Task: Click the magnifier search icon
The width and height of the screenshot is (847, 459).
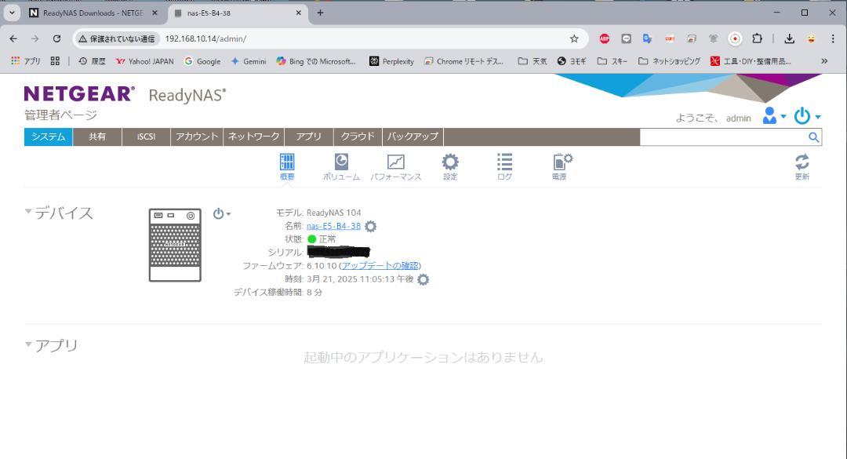Action: [813, 137]
